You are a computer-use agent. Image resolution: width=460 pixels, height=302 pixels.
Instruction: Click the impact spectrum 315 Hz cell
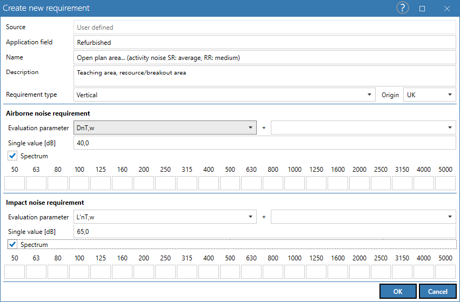(x=187, y=272)
